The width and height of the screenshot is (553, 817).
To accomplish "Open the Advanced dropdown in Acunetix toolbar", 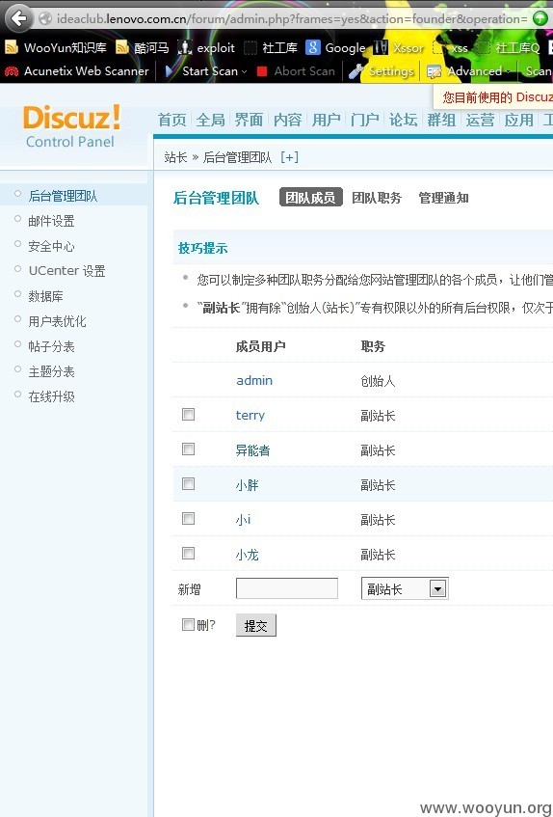I will click(x=469, y=71).
